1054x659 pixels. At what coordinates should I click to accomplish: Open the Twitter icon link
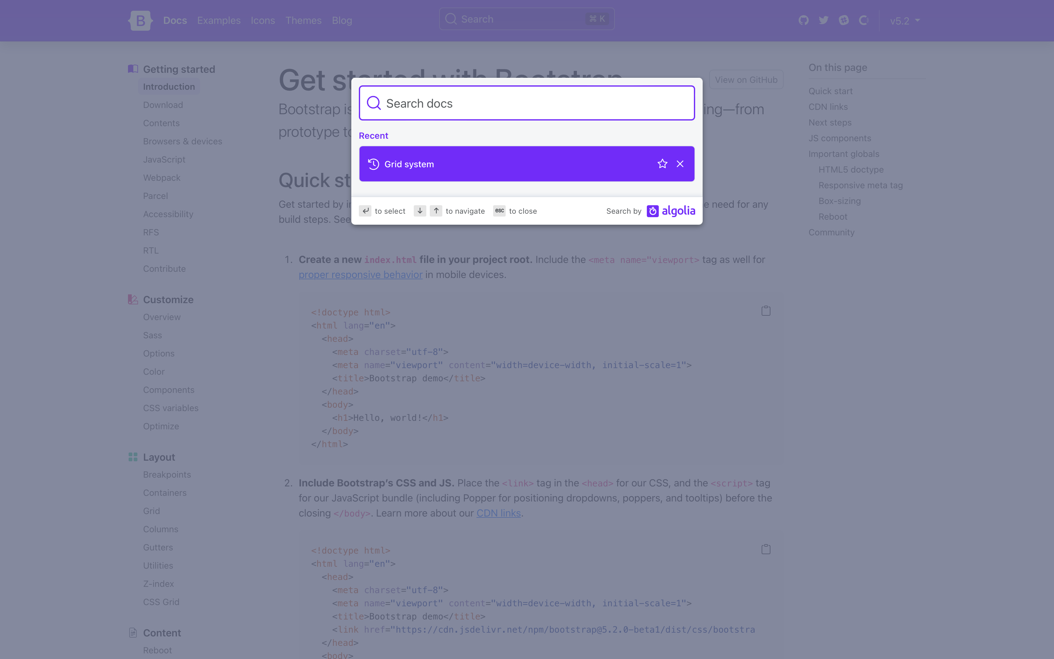tap(823, 20)
